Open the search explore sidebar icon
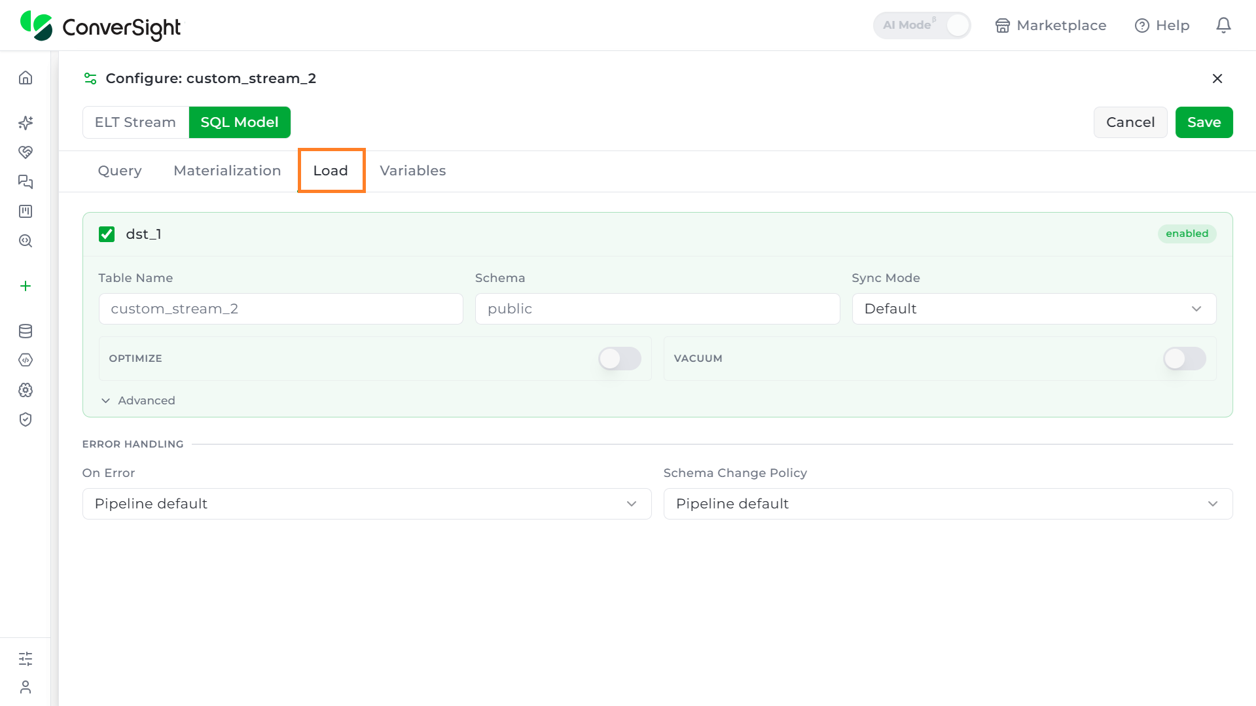 tap(26, 241)
